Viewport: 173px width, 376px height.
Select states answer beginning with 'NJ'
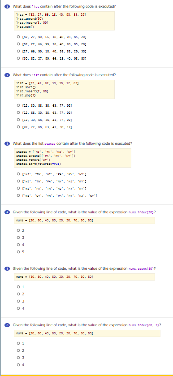(18, 174)
